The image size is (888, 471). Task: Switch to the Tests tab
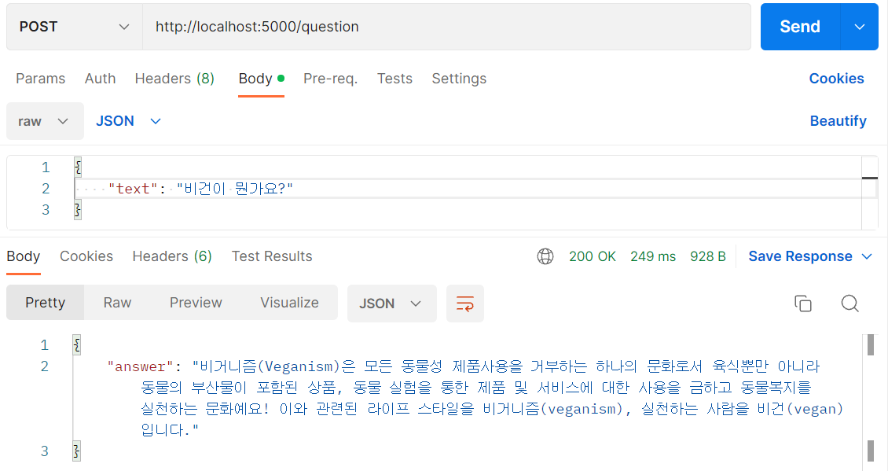[x=394, y=79]
